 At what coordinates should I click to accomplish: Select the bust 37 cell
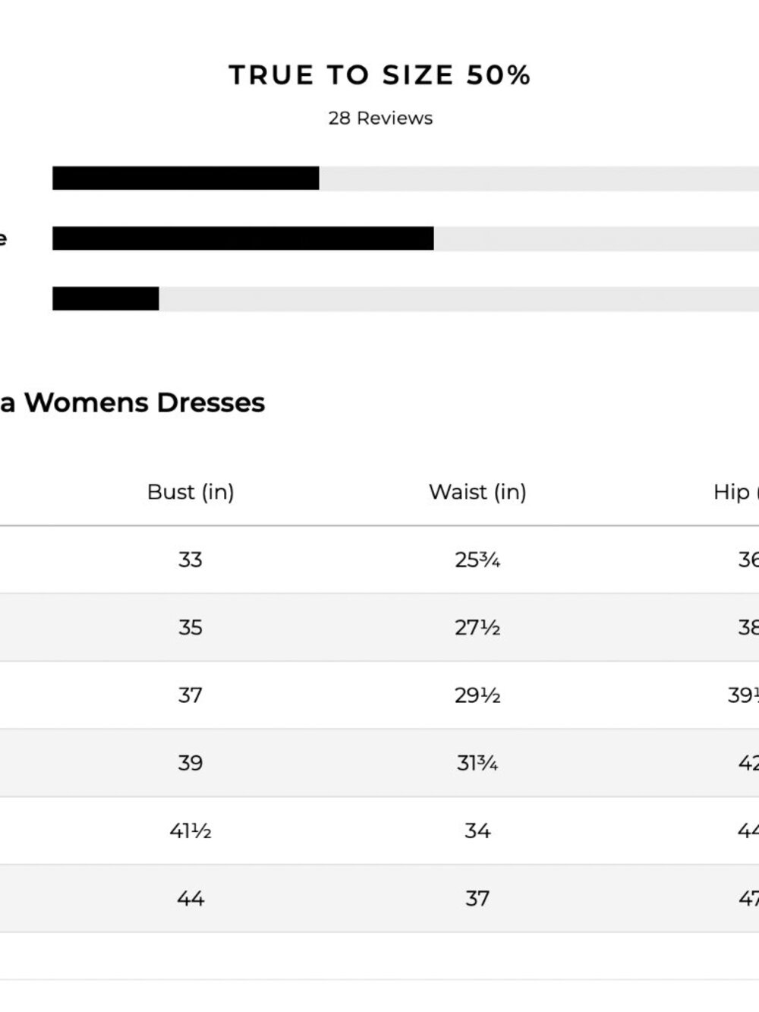click(191, 695)
